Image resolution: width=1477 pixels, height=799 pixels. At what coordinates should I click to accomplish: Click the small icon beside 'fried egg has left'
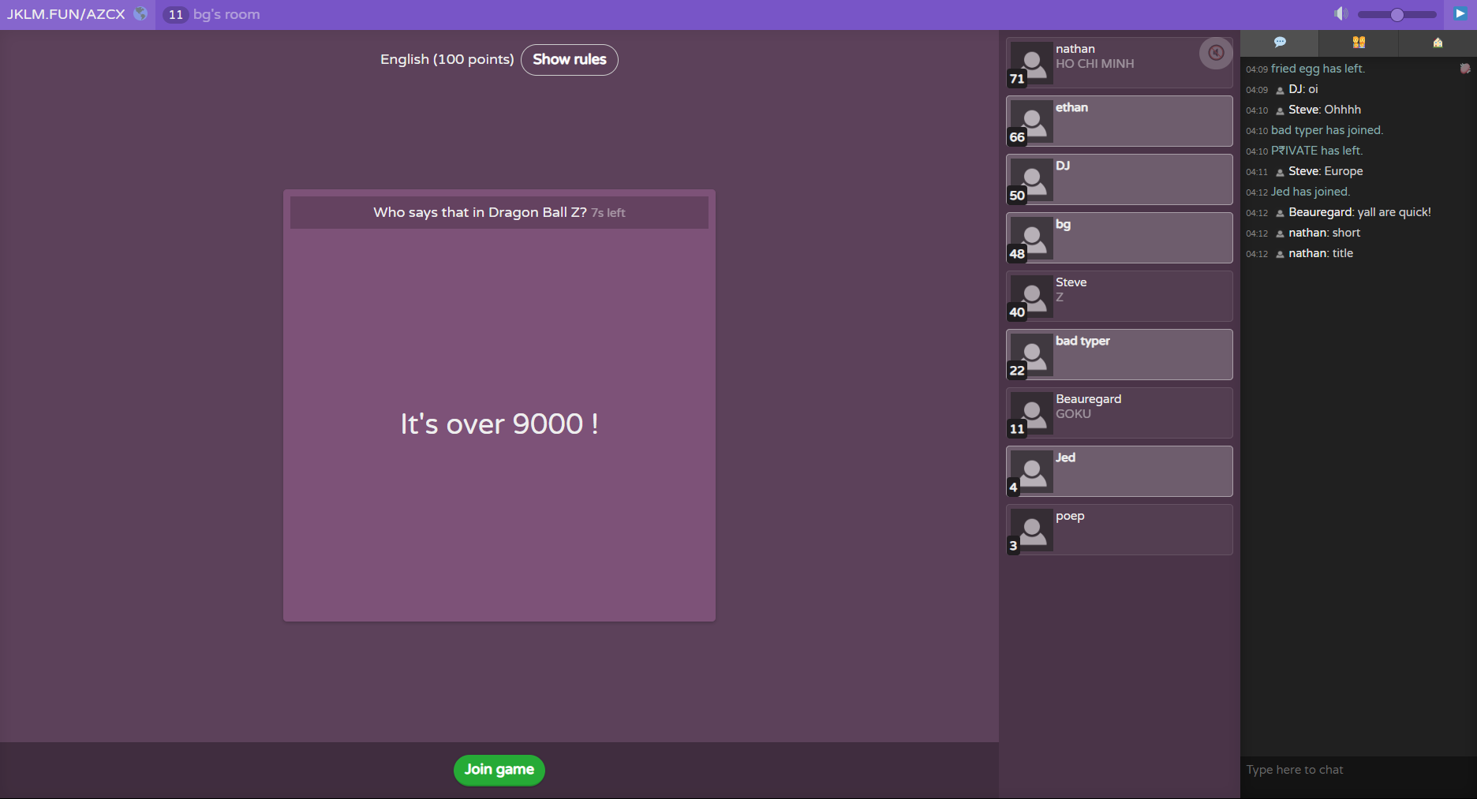[x=1464, y=69]
